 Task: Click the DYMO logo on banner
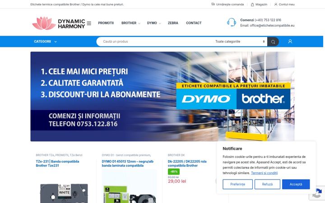(206, 99)
